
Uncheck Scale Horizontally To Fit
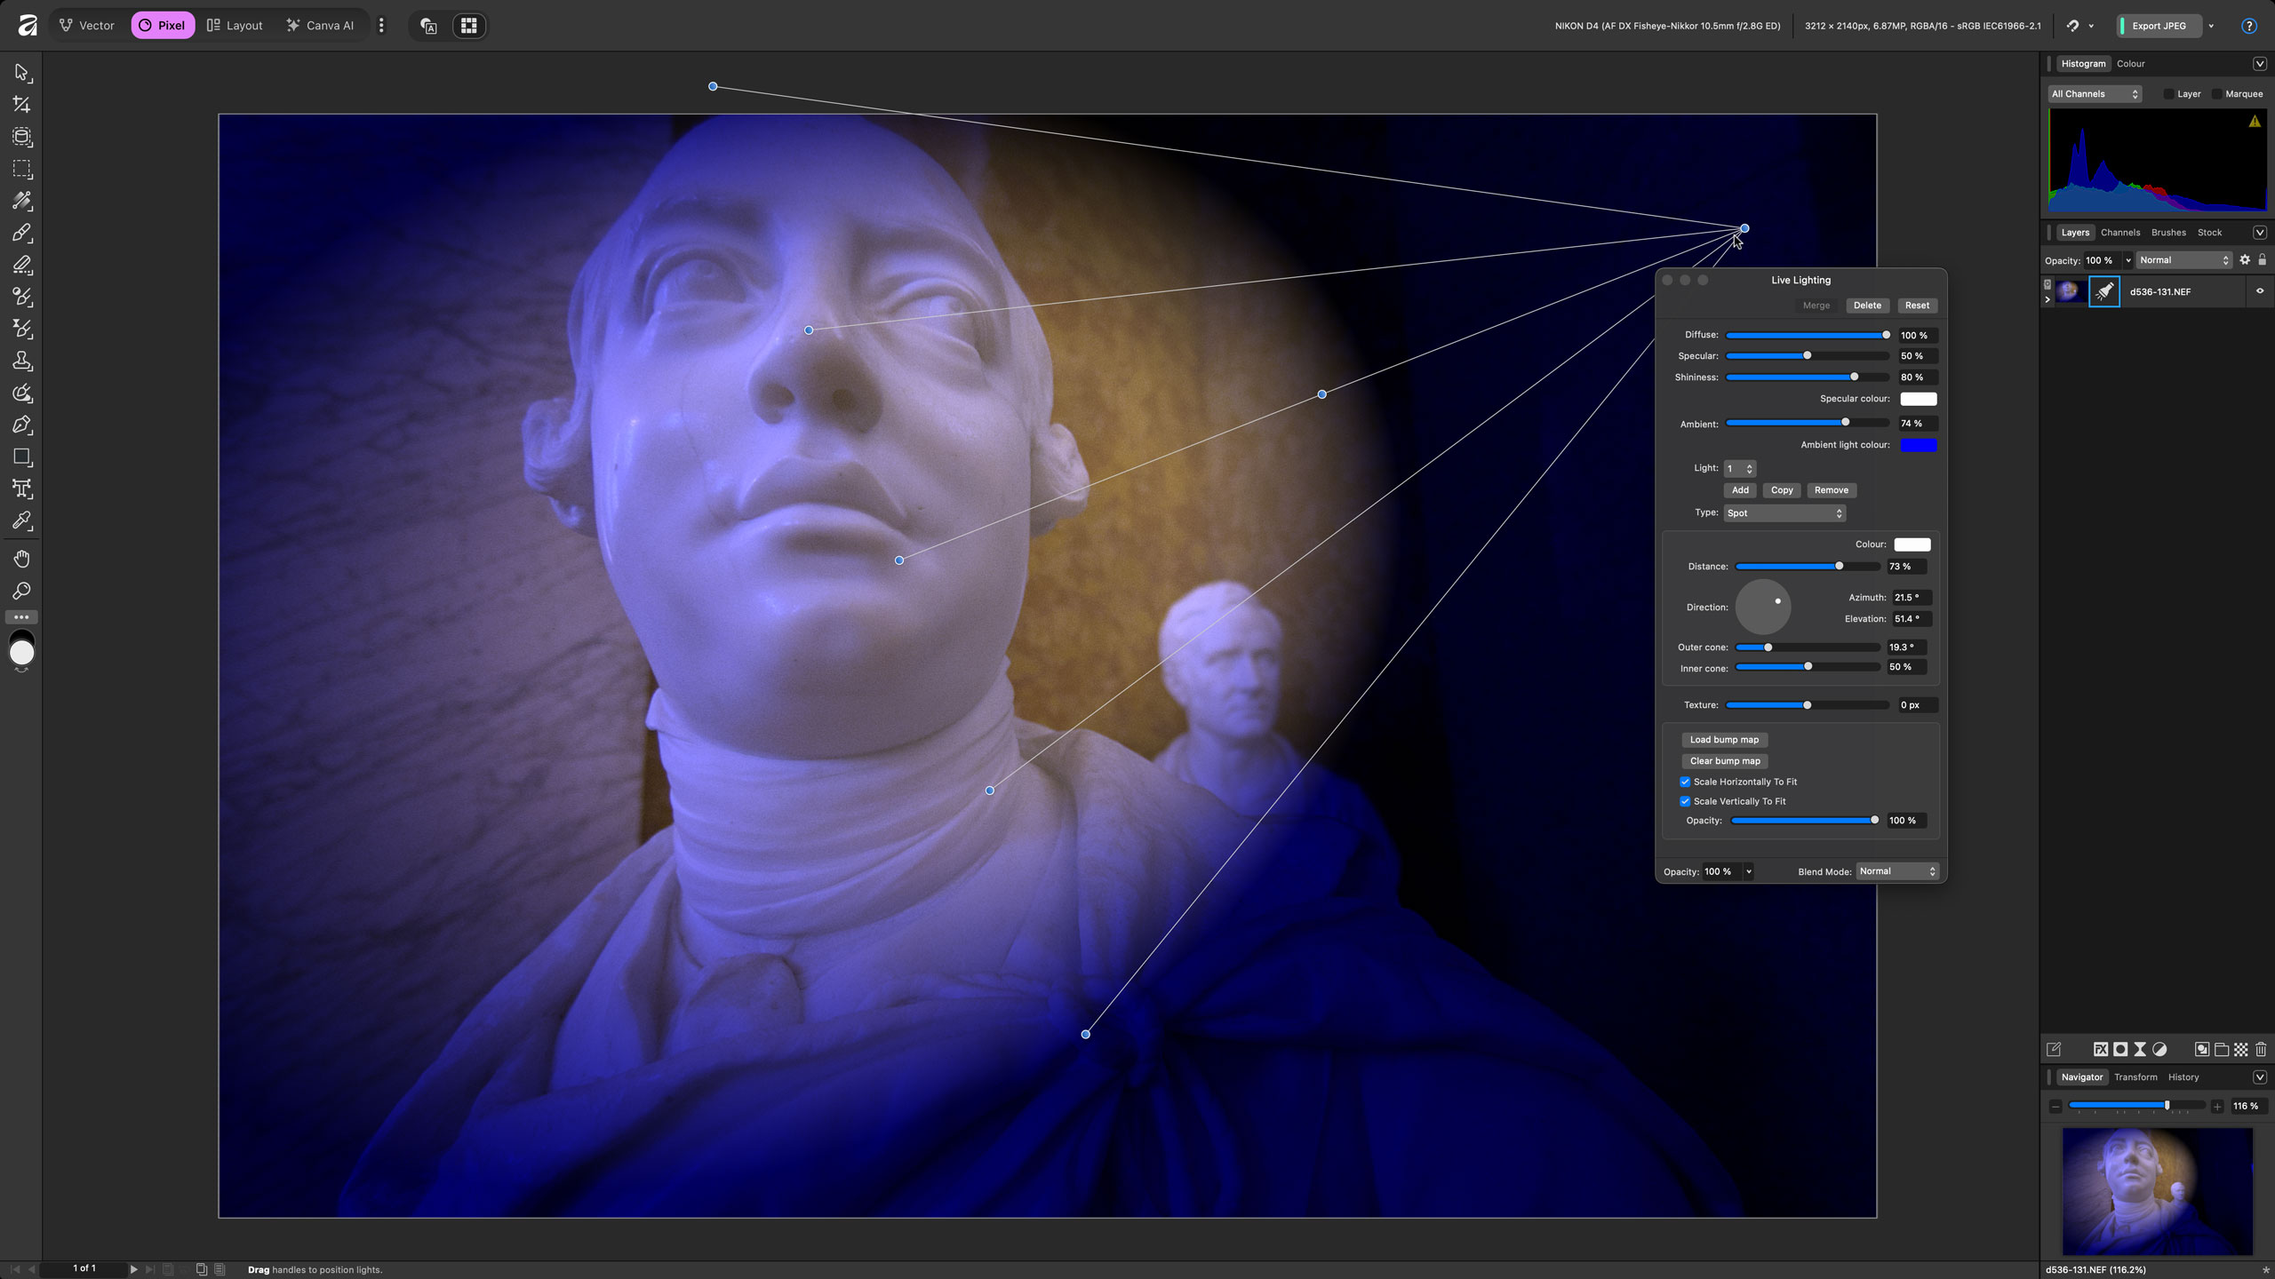1685,782
